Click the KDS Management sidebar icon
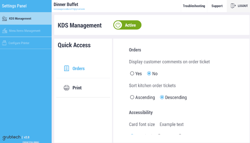Image resolution: width=250 pixels, height=143 pixels. (4, 19)
